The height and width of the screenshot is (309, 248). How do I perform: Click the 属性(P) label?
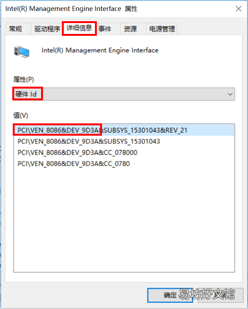tap(24, 80)
